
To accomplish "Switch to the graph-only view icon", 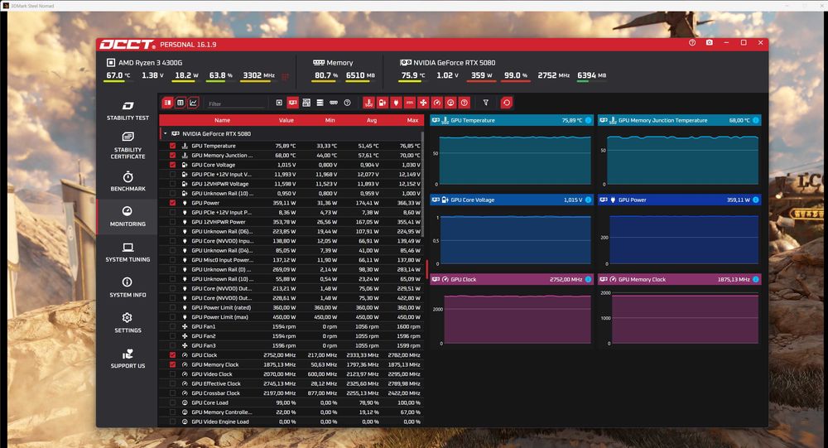I will (193, 103).
